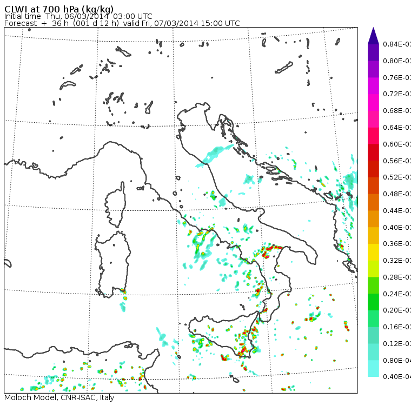Pick the emerald swatch between 0.16E-03 and 0.20E-03

click(373, 319)
